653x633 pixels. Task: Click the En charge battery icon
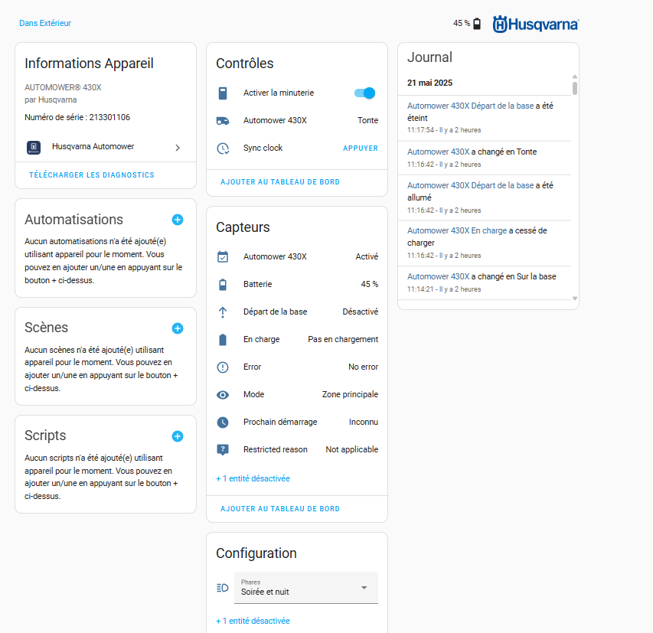point(223,340)
